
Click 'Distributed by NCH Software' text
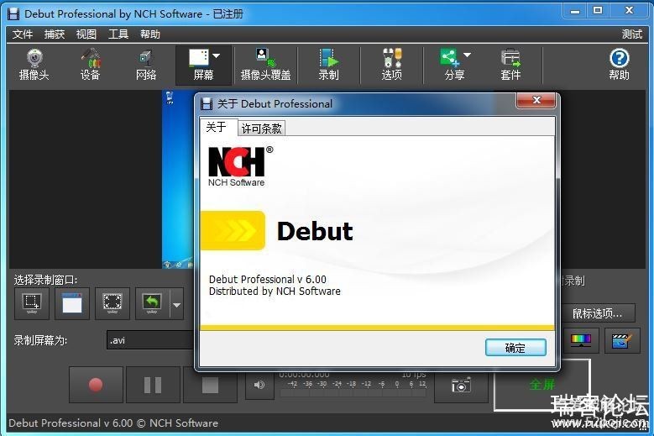point(275,292)
